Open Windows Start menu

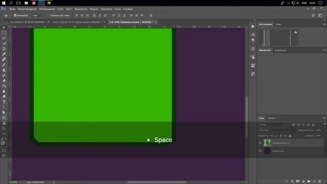click(4, 3)
